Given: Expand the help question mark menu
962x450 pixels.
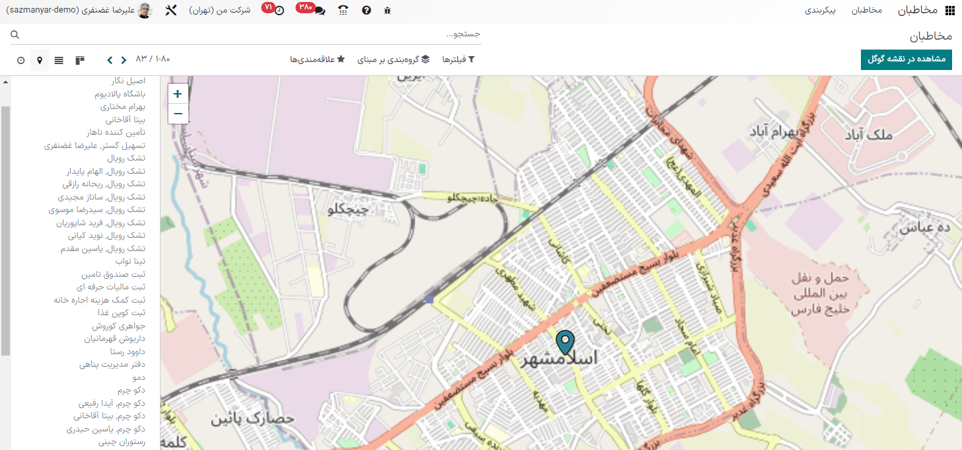Looking at the screenshot, I should click(366, 11).
